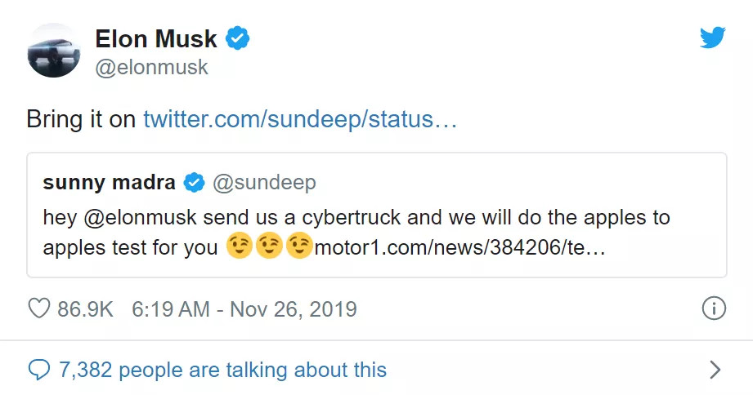Image resolution: width=753 pixels, height=395 pixels.
Task: Click the Twitter bird logo
Action: coord(713,38)
